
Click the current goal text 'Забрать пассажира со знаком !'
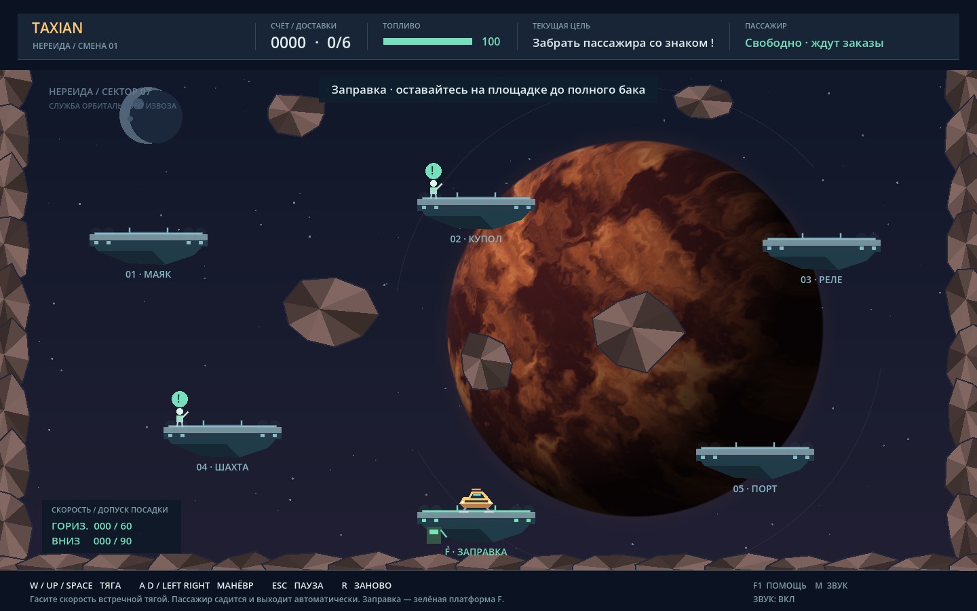[x=623, y=43]
